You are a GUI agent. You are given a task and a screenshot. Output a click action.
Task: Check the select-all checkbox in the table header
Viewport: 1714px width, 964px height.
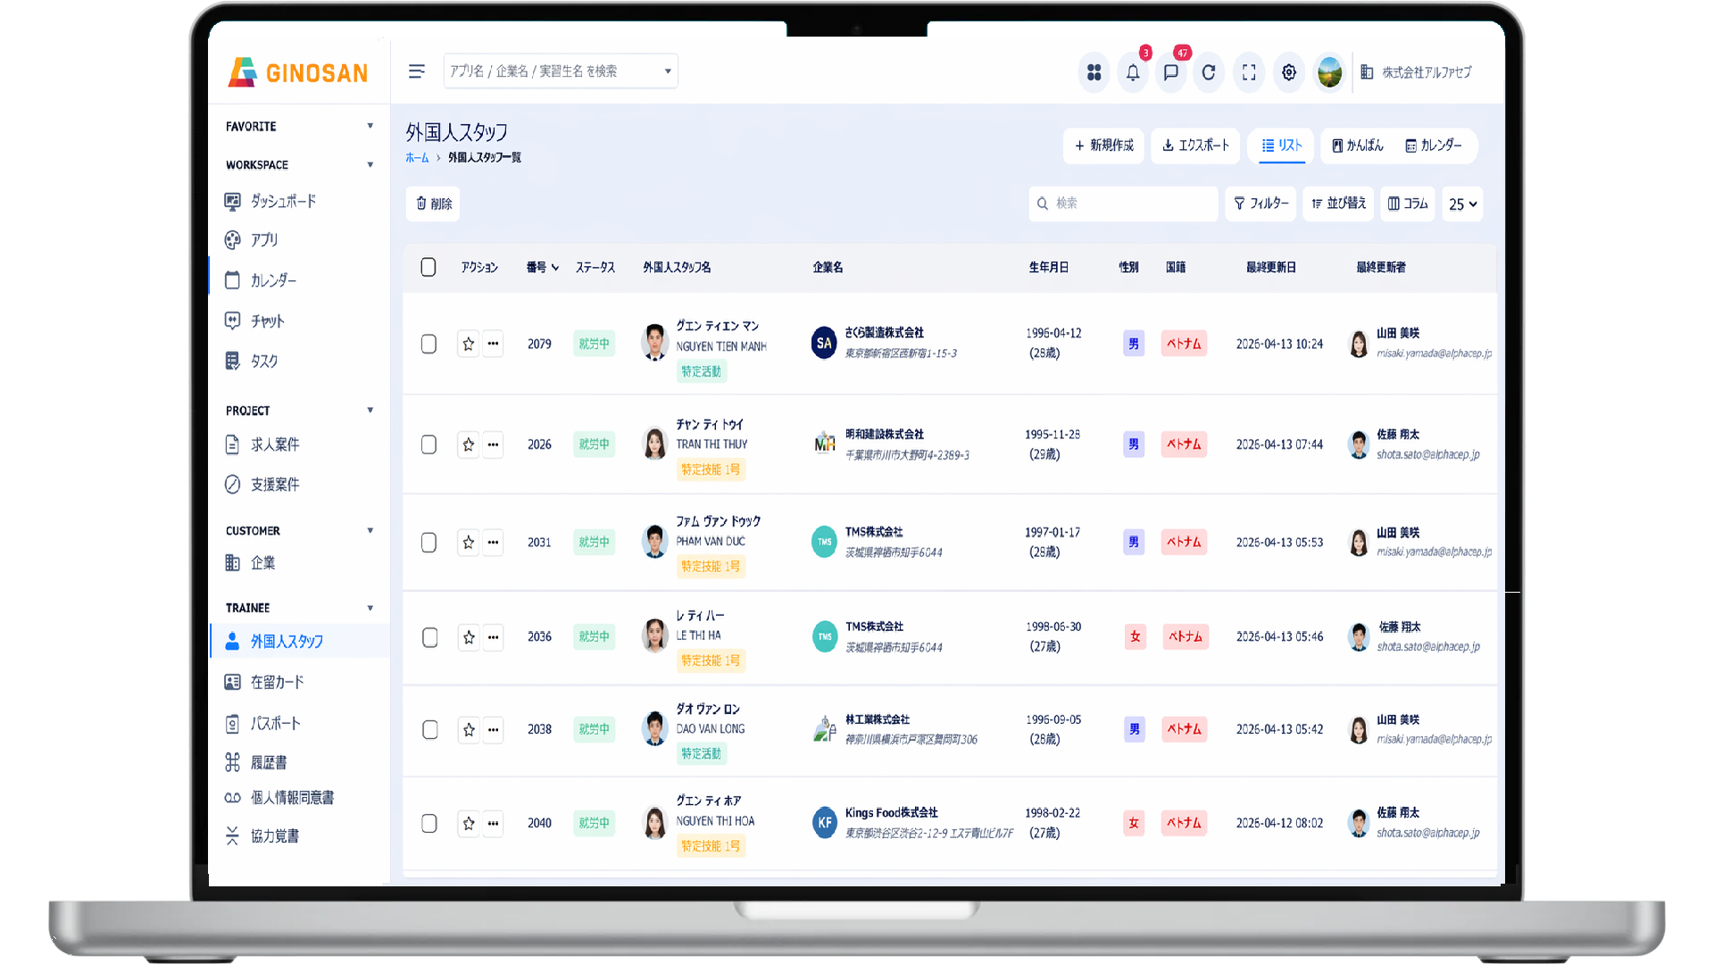click(428, 267)
